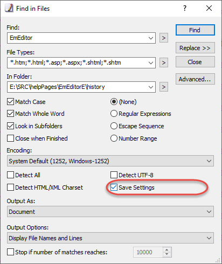This screenshot has height=264, width=222.
Task: Select the Regular Expressions radio button
Action: click(114, 114)
